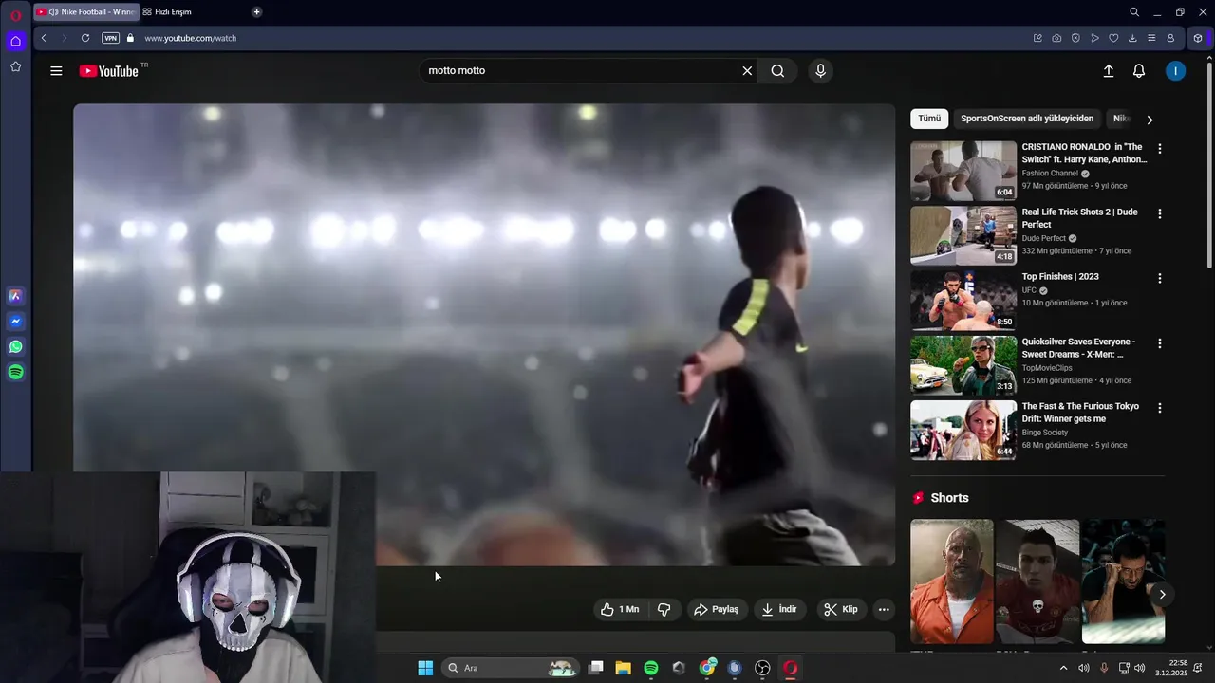Image resolution: width=1215 pixels, height=683 pixels.
Task: Open Spotify in Opera sidebar
Action: (15, 373)
